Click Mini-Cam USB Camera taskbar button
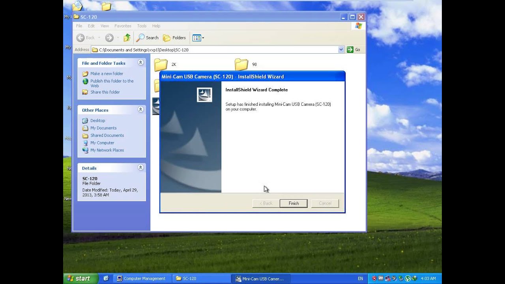 [261, 278]
